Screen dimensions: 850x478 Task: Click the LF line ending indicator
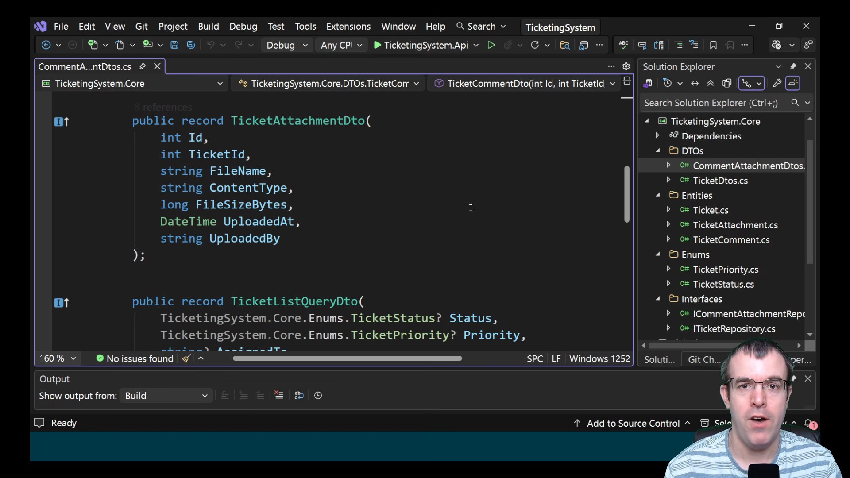[x=556, y=358]
